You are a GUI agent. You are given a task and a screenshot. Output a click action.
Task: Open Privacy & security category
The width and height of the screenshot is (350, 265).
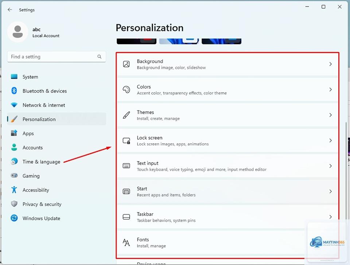[x=57, y=204]
